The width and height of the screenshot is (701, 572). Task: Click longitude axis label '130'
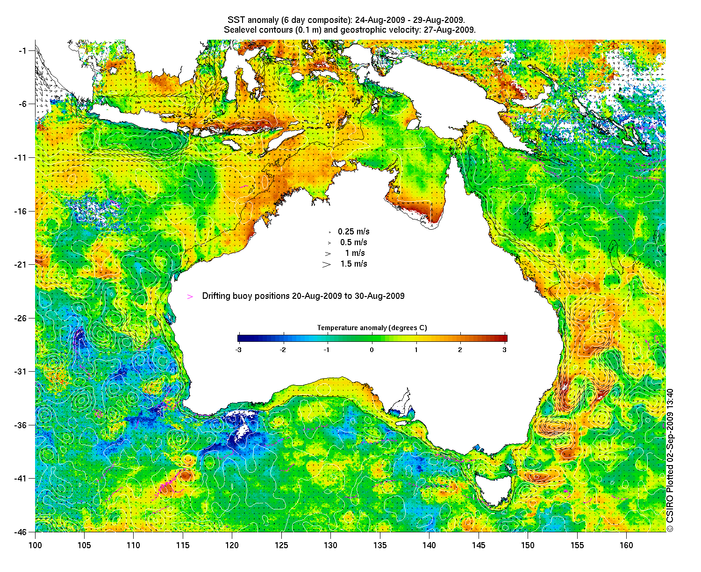(x=331, y=545)
